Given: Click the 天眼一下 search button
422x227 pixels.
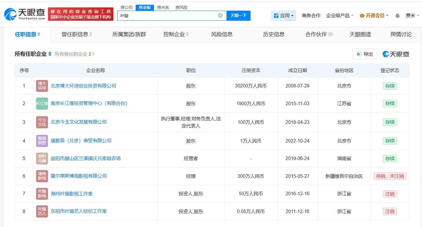Looking at the screenshot, I should tap(238, 15).
